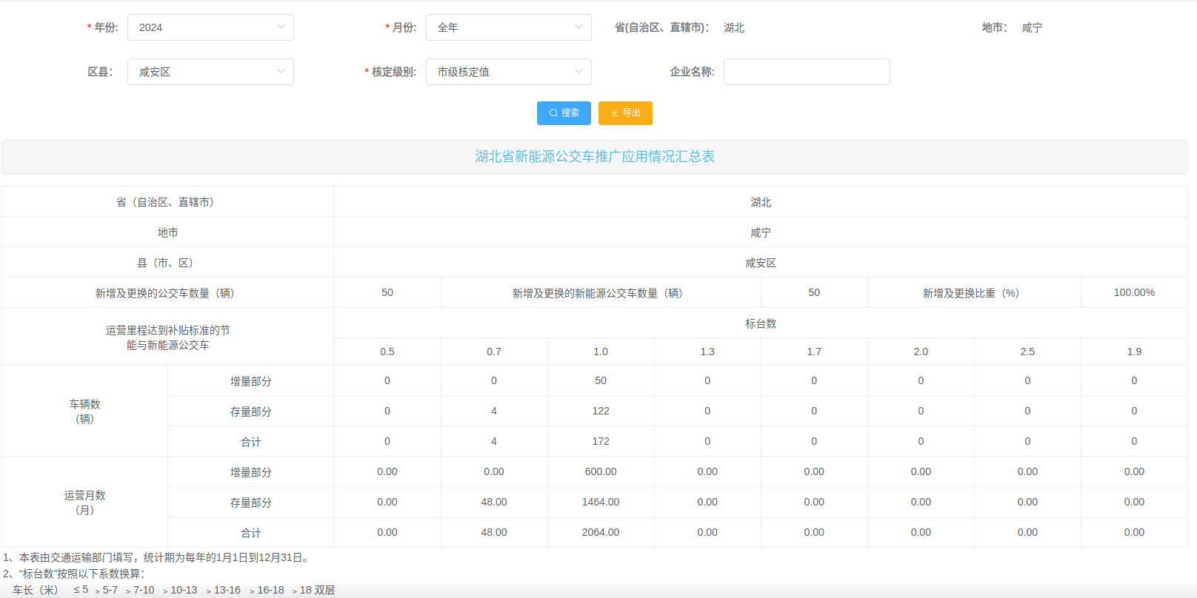Open the 月份 dropdown showing 全年
Screen dimensions: 1197x598
click(x=508, y=27)
